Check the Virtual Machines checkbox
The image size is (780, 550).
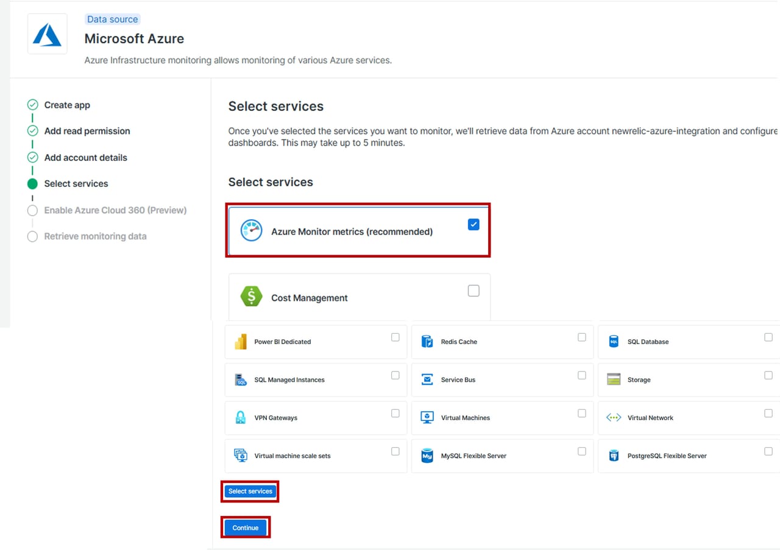[581, 413]
